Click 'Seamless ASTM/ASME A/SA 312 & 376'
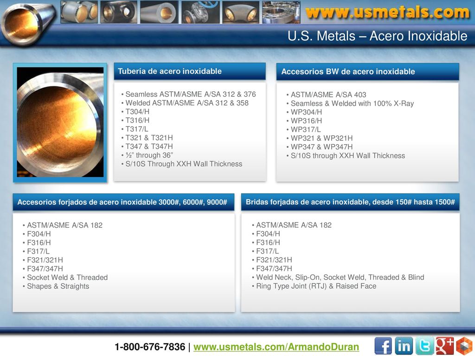 191,94
